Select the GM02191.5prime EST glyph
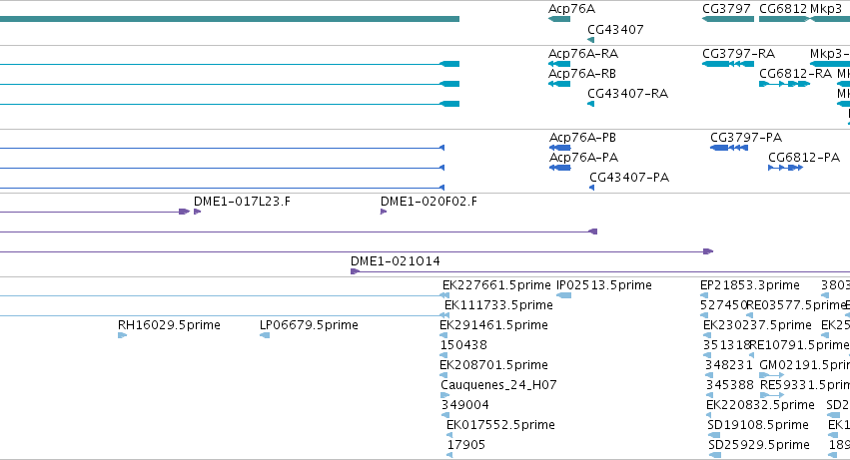Screen dimensions: 850x460 click(x=771, y=375)
